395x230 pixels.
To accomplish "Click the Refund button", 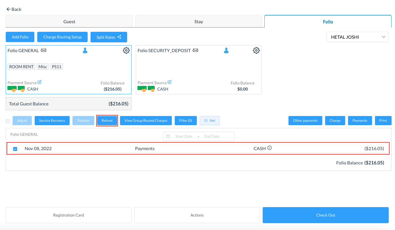I will 107,121.
